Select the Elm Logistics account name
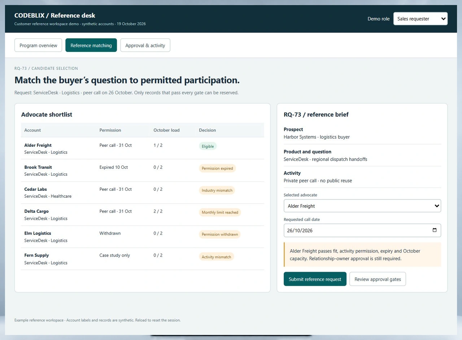This screenshot has height=340, width=462. tap(38, 233)
